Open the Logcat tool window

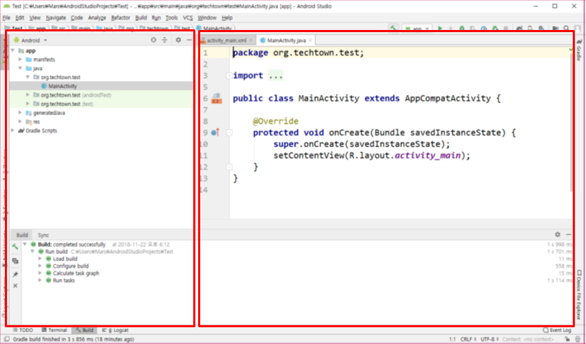(x=115, y=330)
